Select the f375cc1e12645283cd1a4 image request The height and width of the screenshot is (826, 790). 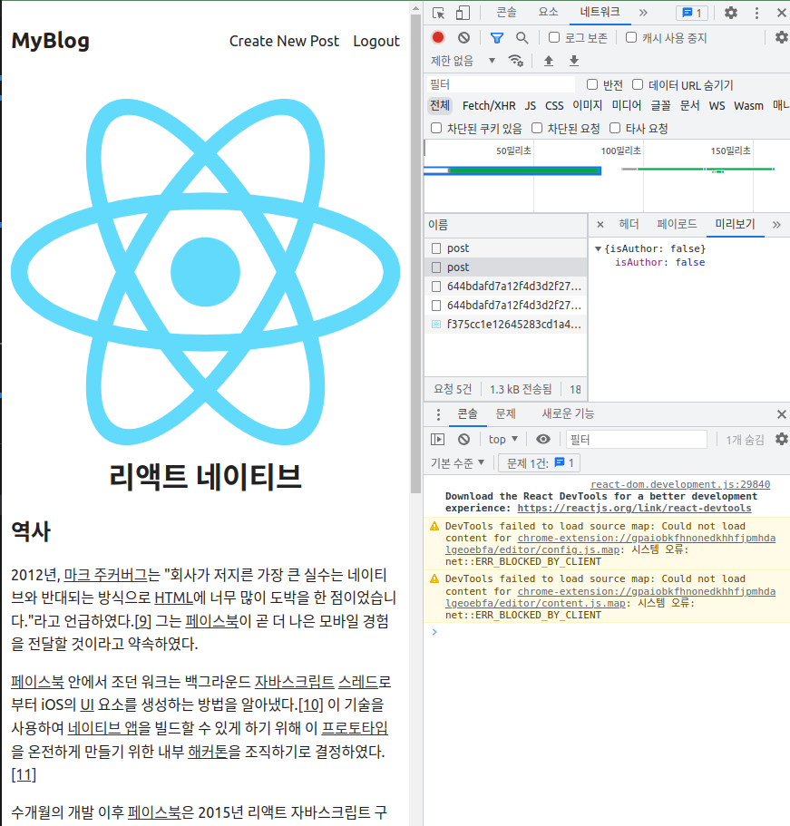click(x=506, y=324)
